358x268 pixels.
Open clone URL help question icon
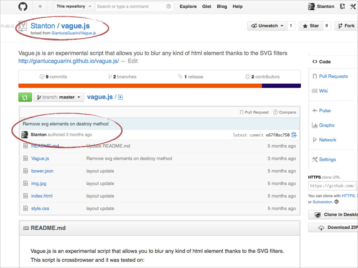(337, 202)
